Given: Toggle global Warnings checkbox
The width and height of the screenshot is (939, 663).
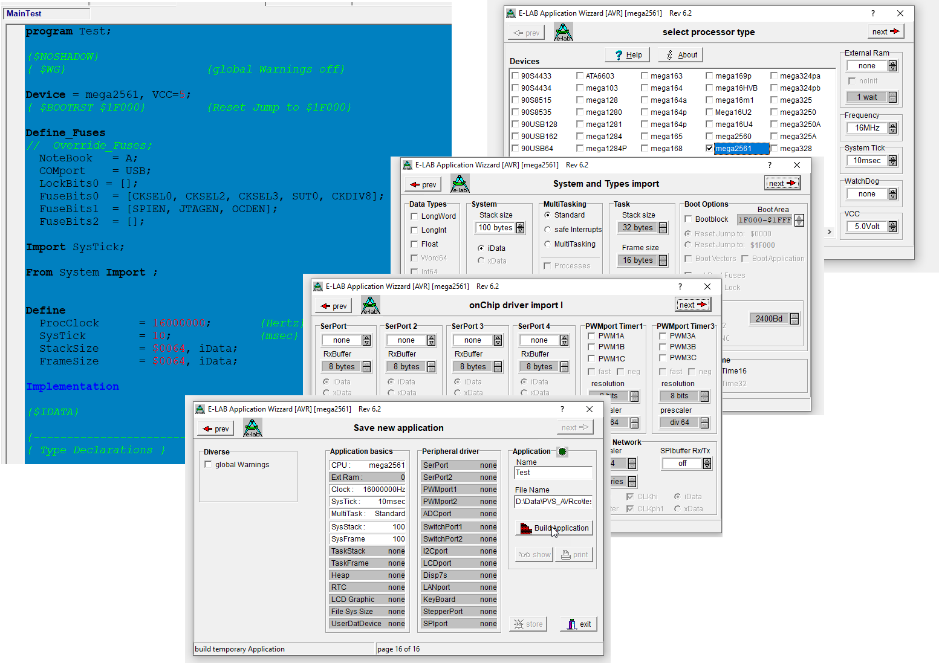Looking at the screenshot, I should click(208, 464).
